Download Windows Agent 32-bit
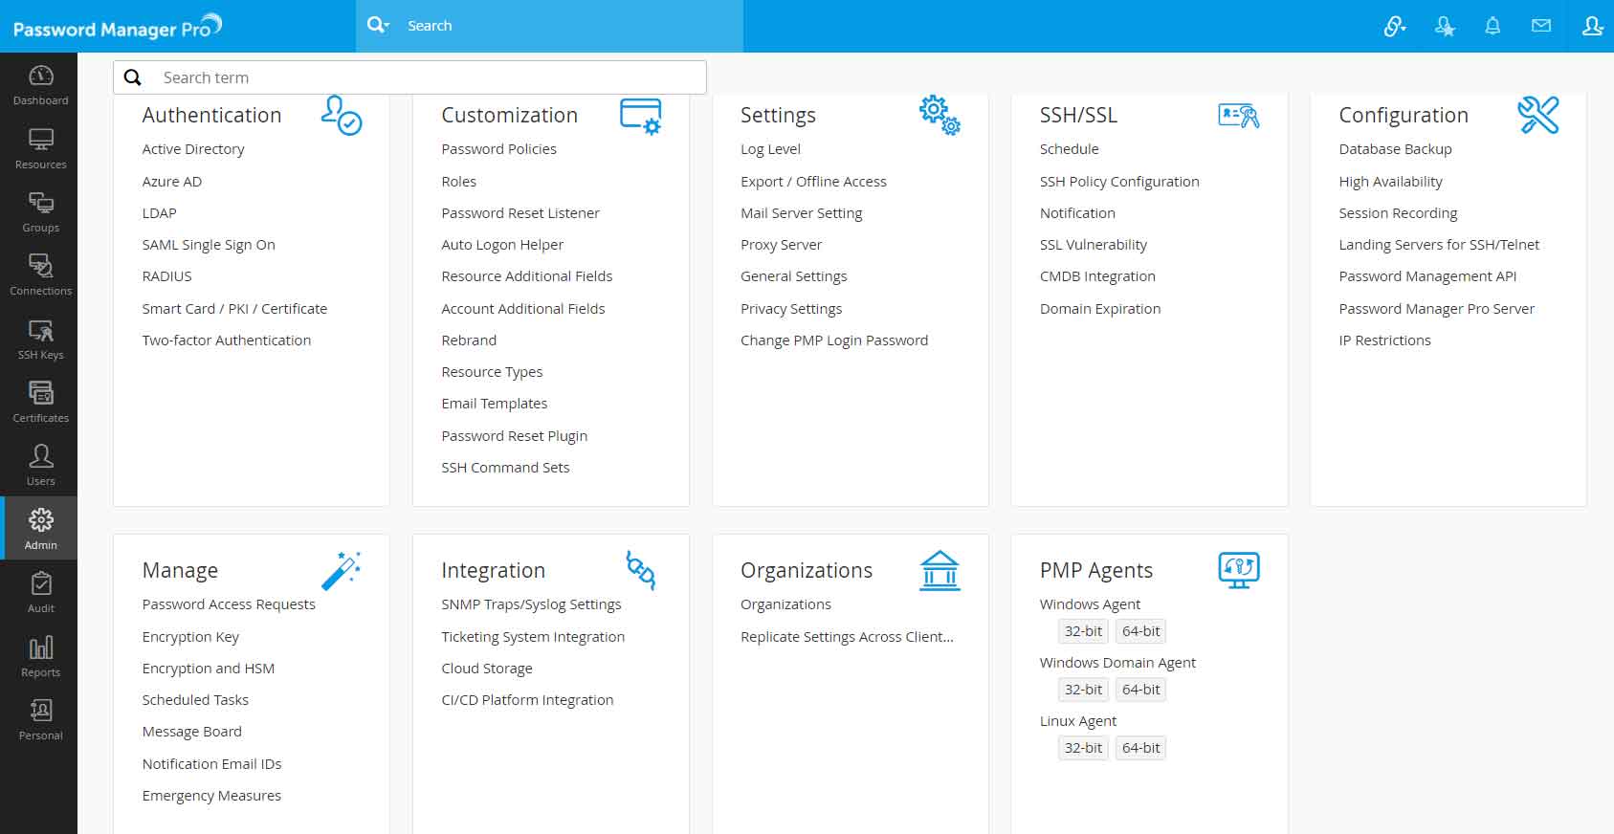 (x=1083, y=631)
